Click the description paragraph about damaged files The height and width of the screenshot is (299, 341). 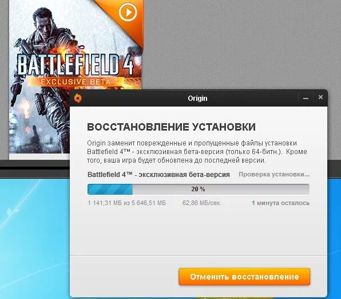point(197,152)
